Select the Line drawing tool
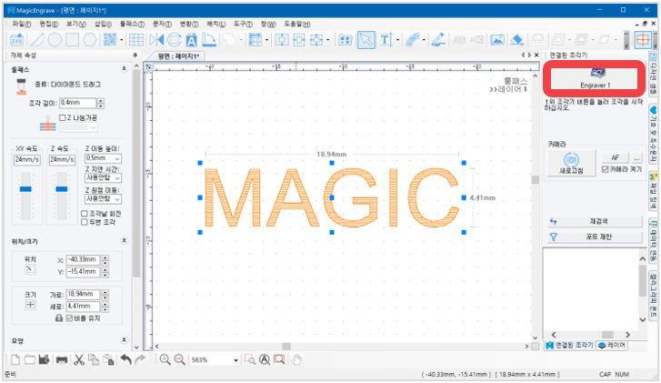The height and width of the screenshot is (383, 661). click(37, 40)
